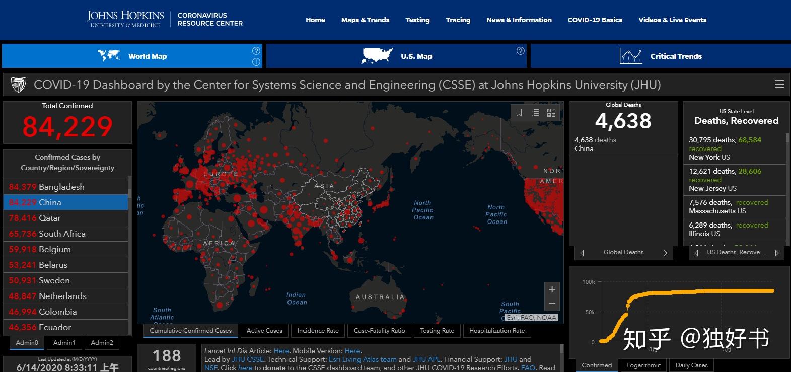The height and width of the screenshot is (372, 791).
Task: Open the dashboard hamburger menu
Action: click(779, 84)
